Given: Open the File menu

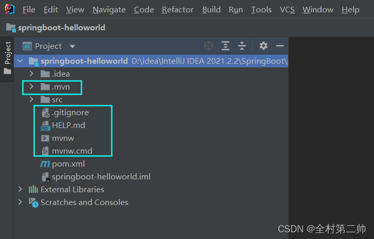Looking at the screenshot, I should [29, 10].
